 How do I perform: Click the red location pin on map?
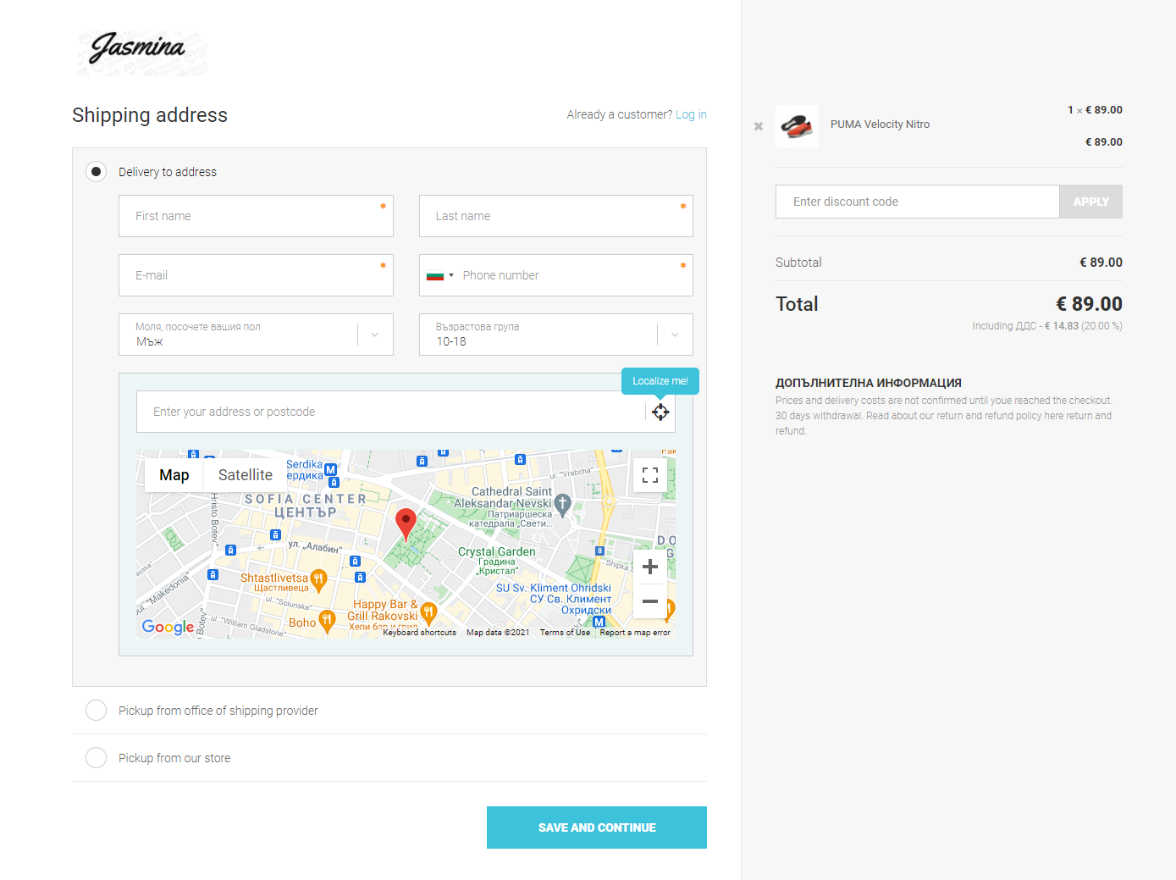point(406,524)
